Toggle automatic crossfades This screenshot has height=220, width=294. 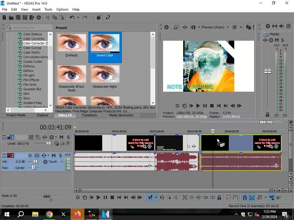tap(252, 198)
